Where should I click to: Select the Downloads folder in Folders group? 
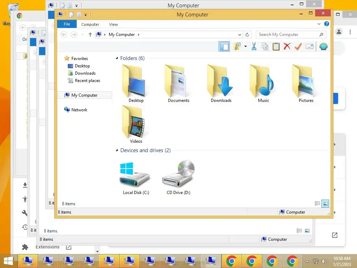(x=221, y=83)
